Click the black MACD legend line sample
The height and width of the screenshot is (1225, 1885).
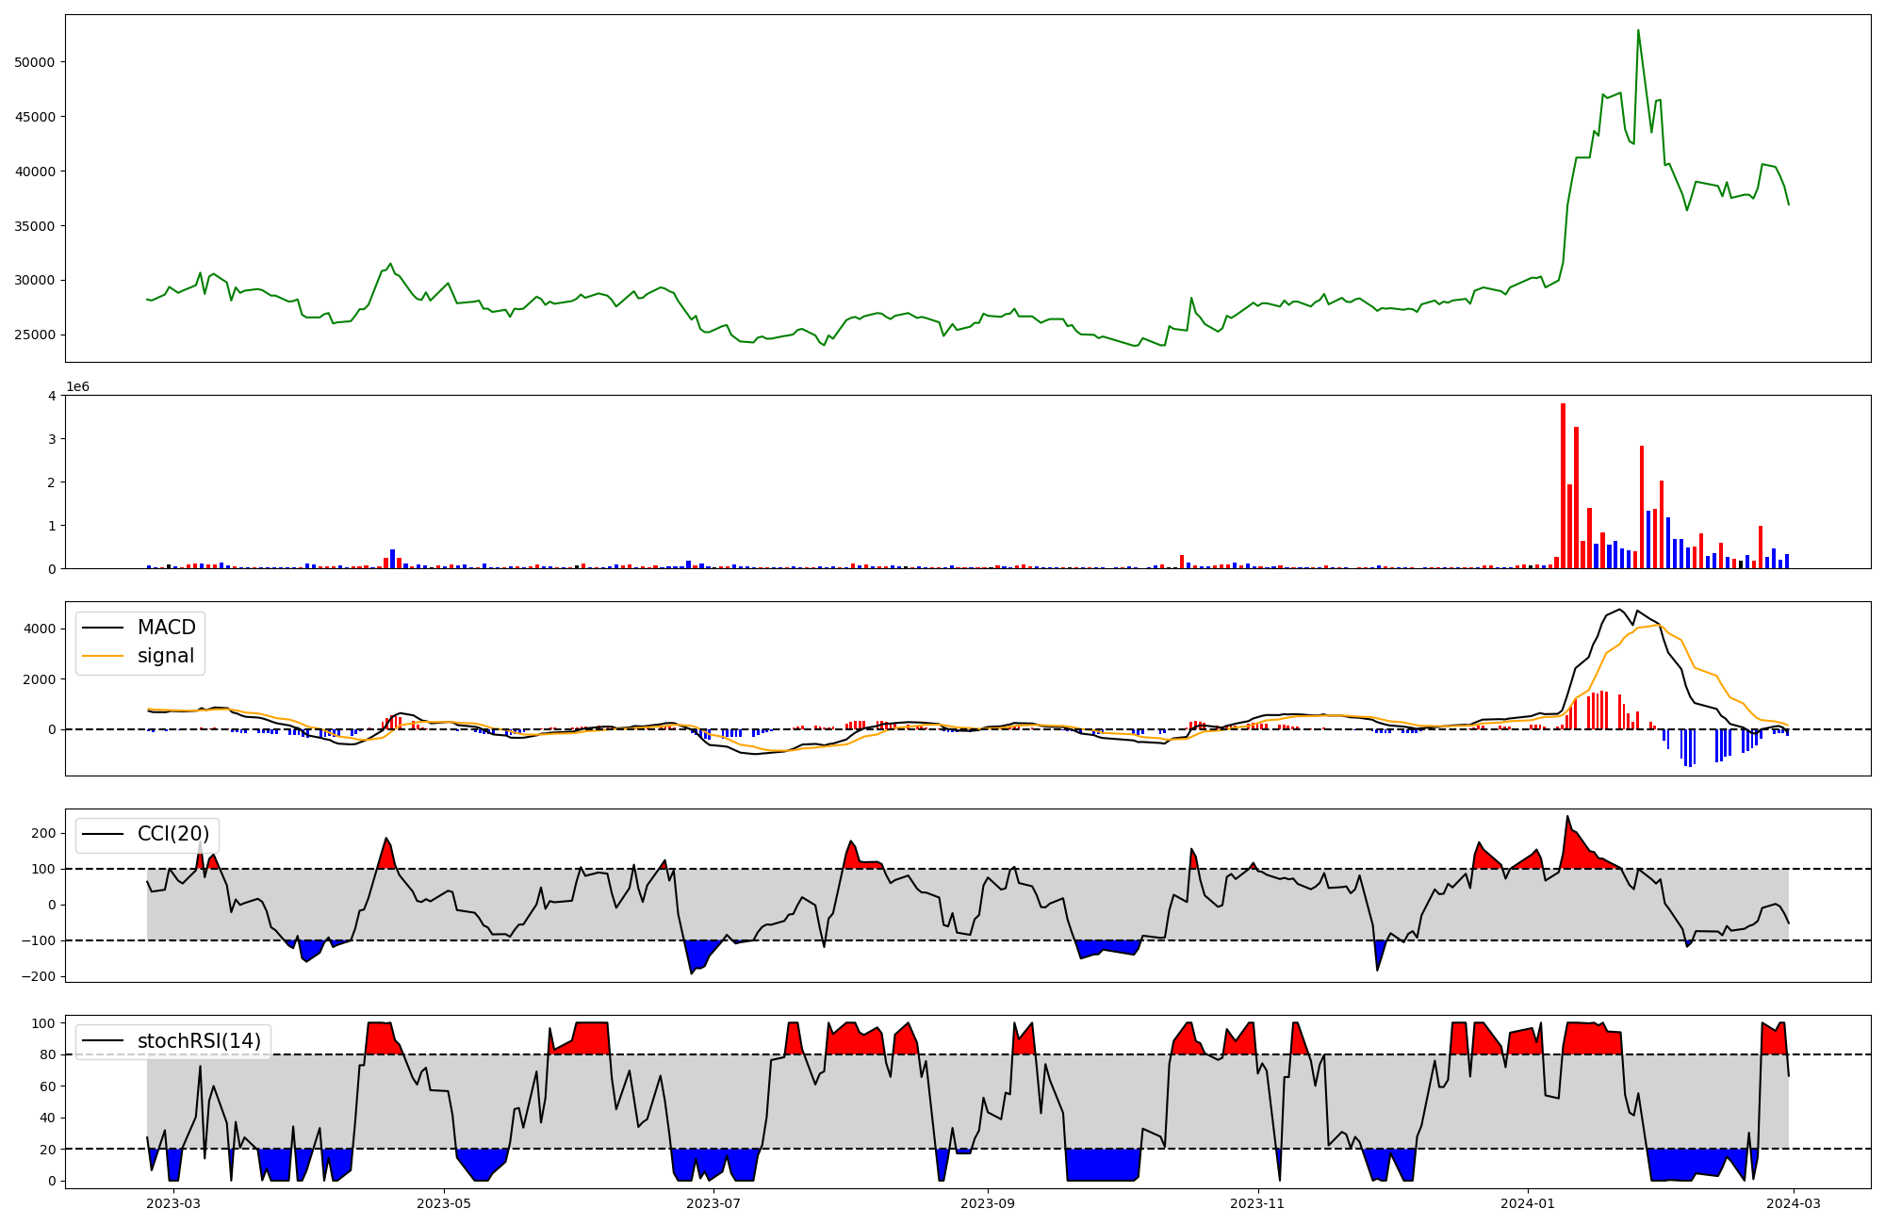pyautogui.click(x=103, y=628)
